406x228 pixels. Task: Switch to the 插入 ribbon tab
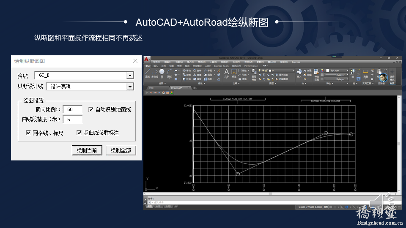pos(156,66)
